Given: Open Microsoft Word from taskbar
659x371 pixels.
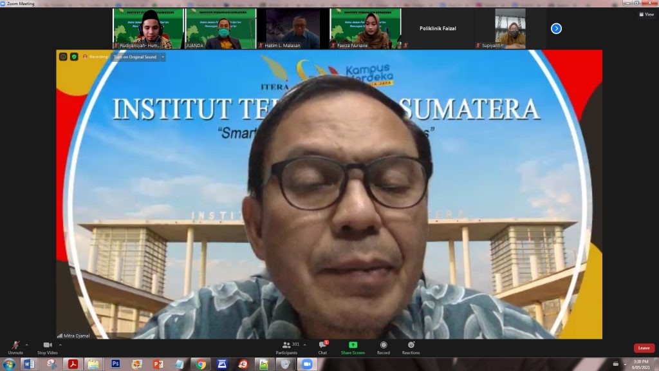Looking at the screenshot, I should (29, 364).
